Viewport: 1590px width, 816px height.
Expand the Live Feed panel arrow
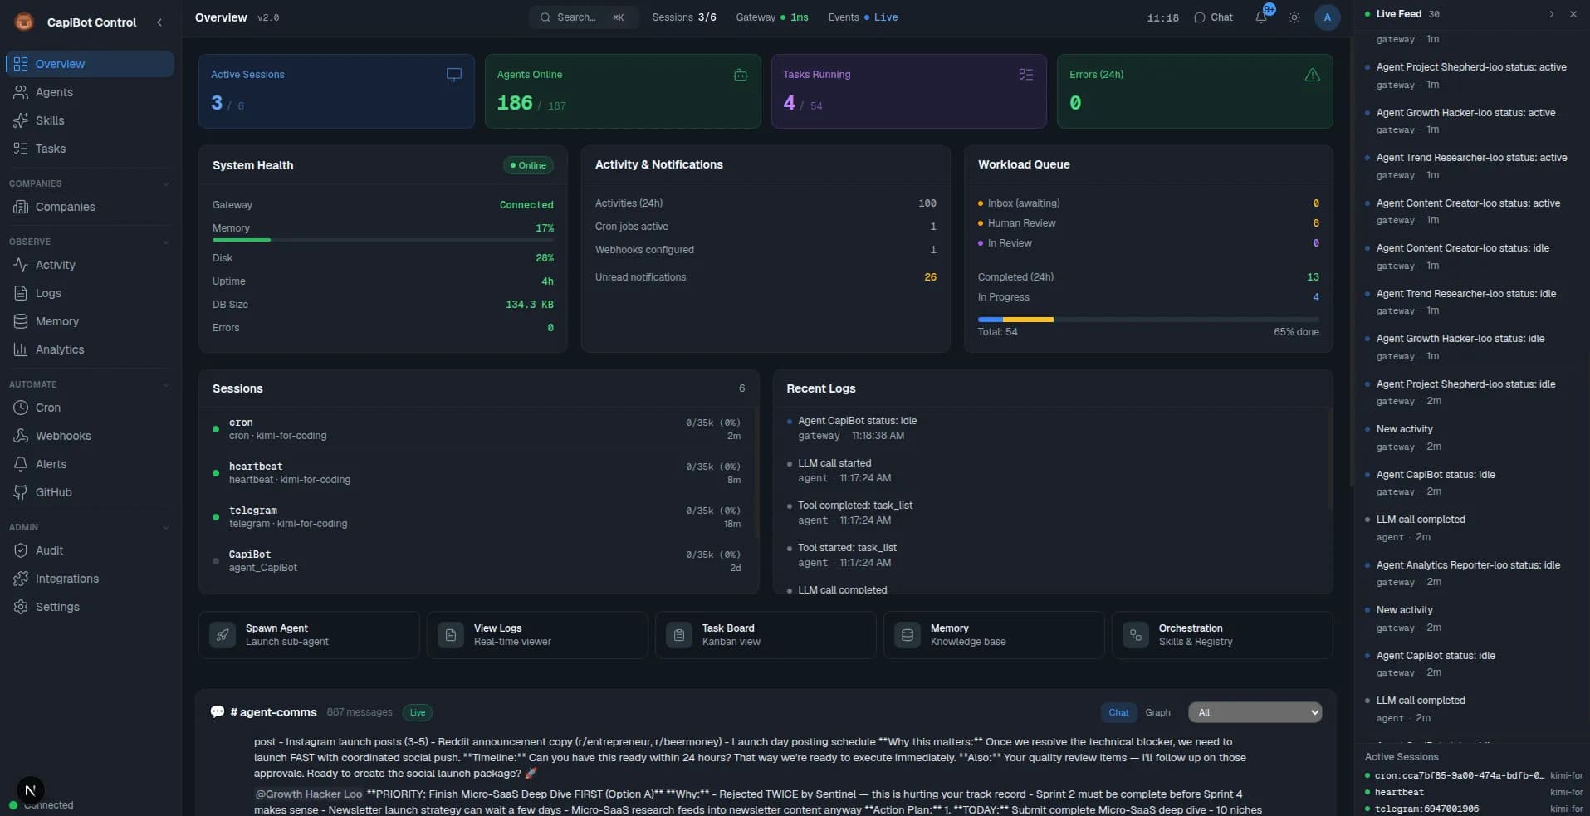click(1551, 14)
